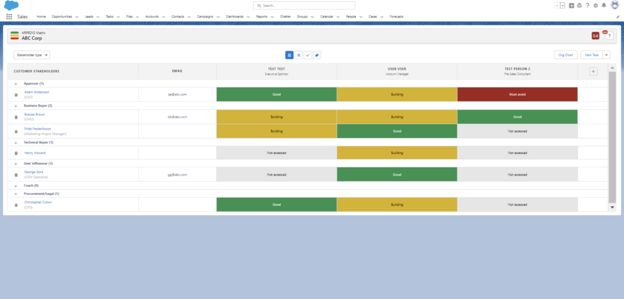Image resolution: width=624 pixels, height=299 pixels.
Task: Add stakeholder to User Influencer group plus
Action: pyautogui.click(x=16, y=163)
